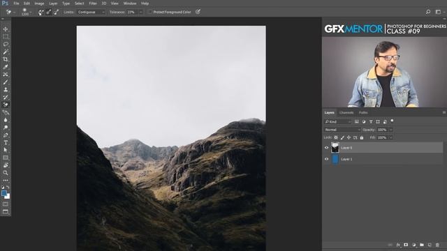Switch to the Paths tab

(363, 113)
